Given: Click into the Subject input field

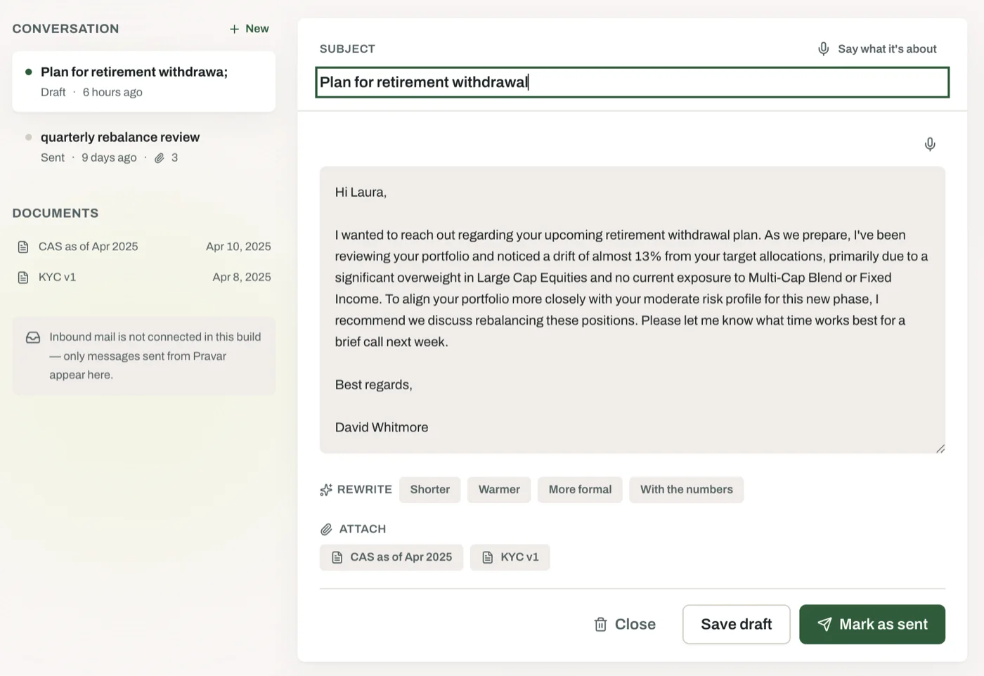Looking at the screenshot, I should pyautogui.click(x=633, y=82).
